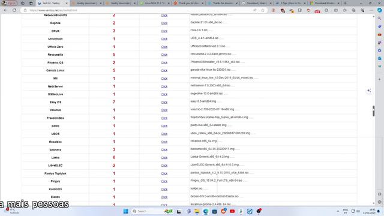Add this page to favorites with the star icon
Image resolution: width=384 pixels, height=216 pixels.
pos(263,10)
